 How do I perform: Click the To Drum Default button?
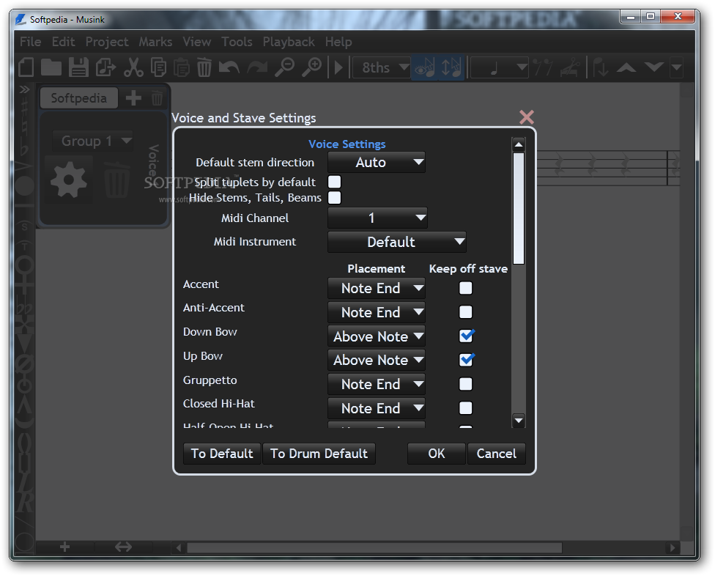click(319, 454)
